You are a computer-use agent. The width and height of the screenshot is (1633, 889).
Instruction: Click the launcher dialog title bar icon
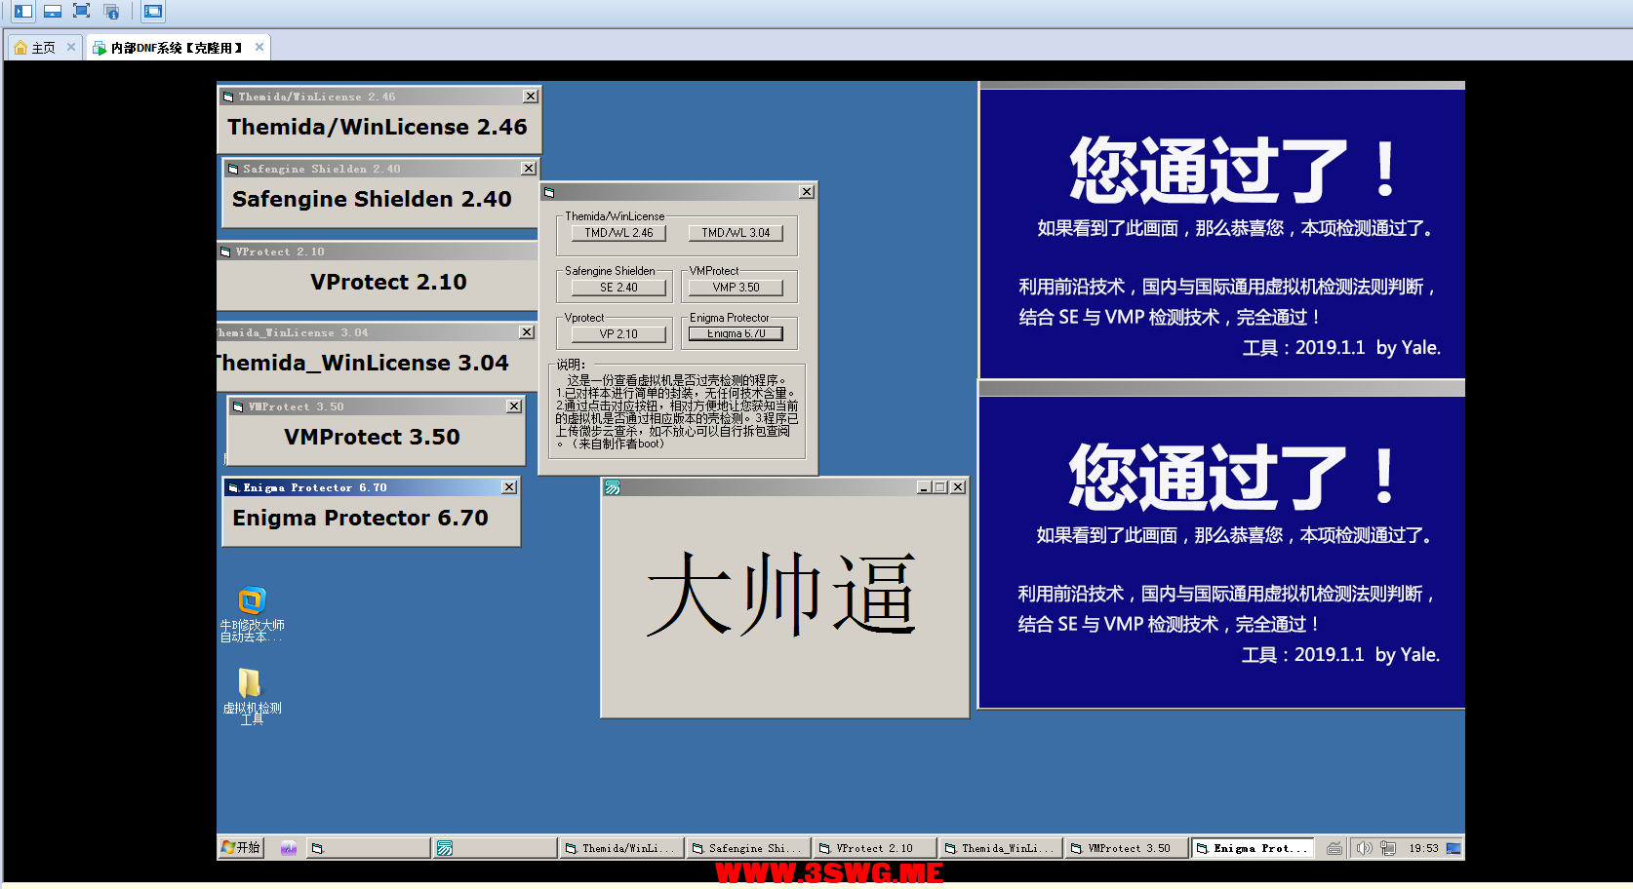(x=549, y=193)
